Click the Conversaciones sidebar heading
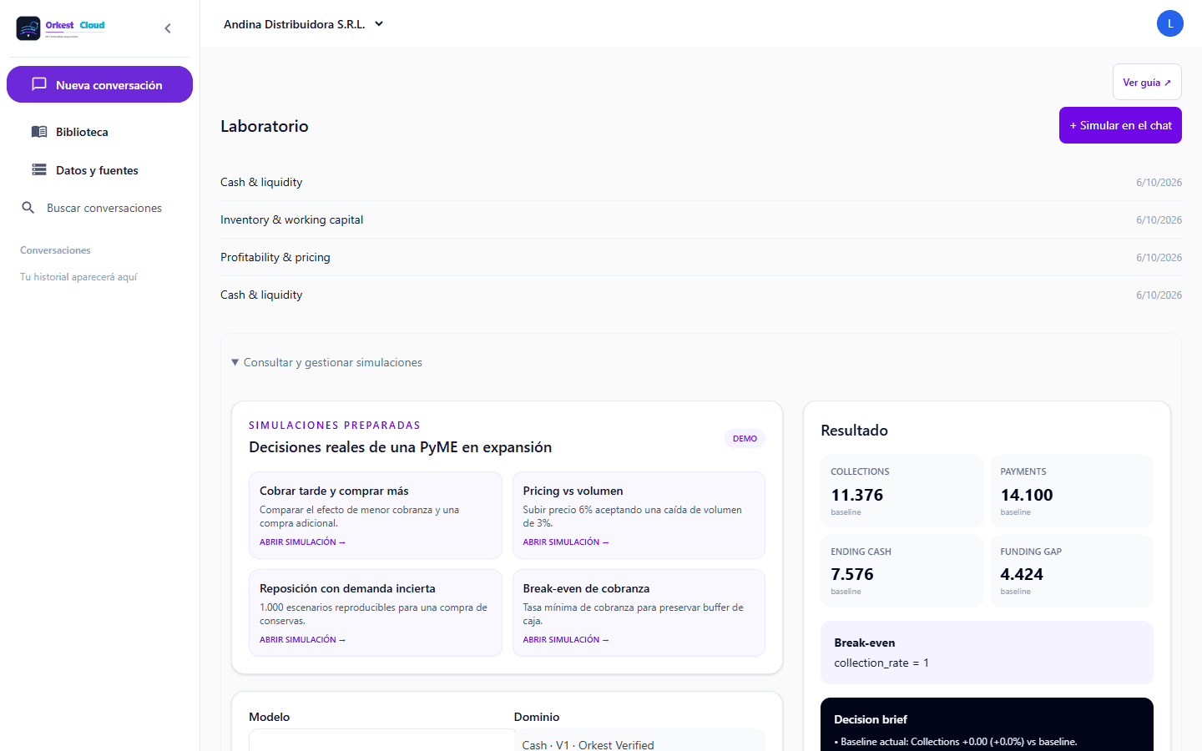Image resolution: width=1202 pixels, height=751 pixels. coord(55,250)
